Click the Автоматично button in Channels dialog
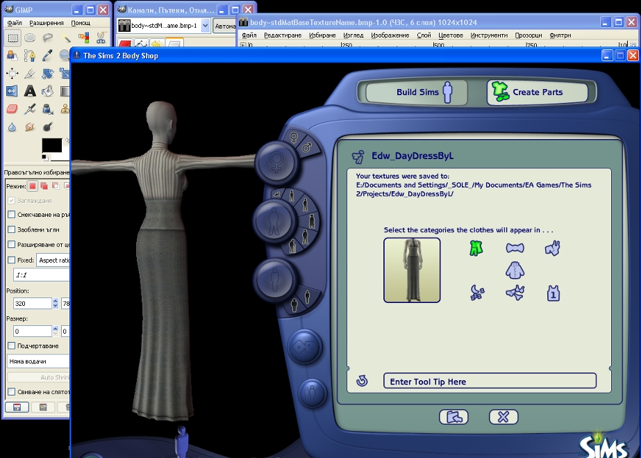Screen dimensions: 641x458 pos(224,26)
